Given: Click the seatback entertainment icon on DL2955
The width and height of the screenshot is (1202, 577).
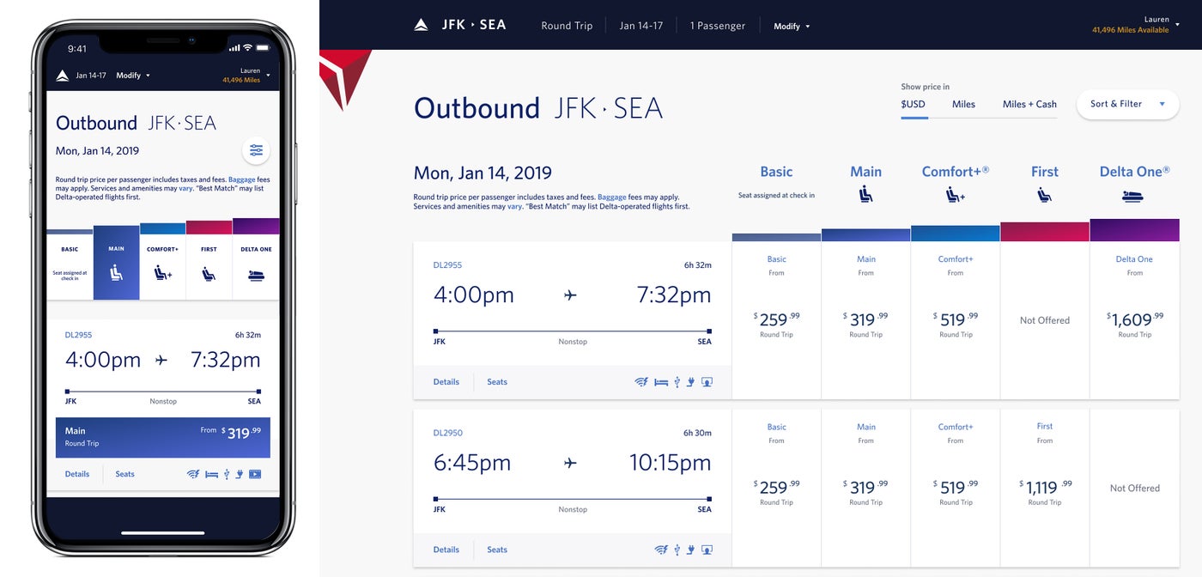Looking at the screenshot, I should coord(707,381).
